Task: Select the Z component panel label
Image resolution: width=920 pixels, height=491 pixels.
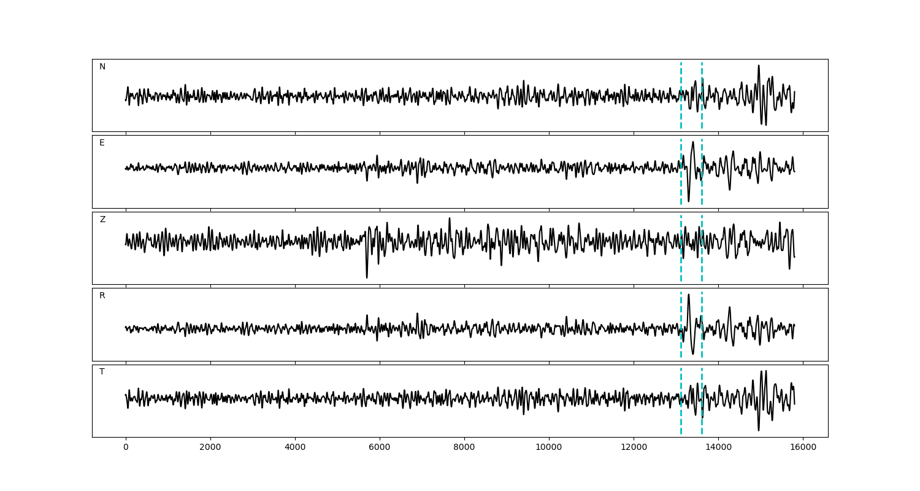Action: 102,220
